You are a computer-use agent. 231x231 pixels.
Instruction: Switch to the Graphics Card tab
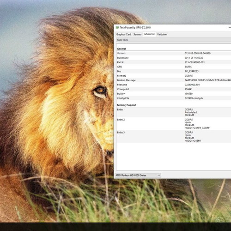[x=123, y=34]
